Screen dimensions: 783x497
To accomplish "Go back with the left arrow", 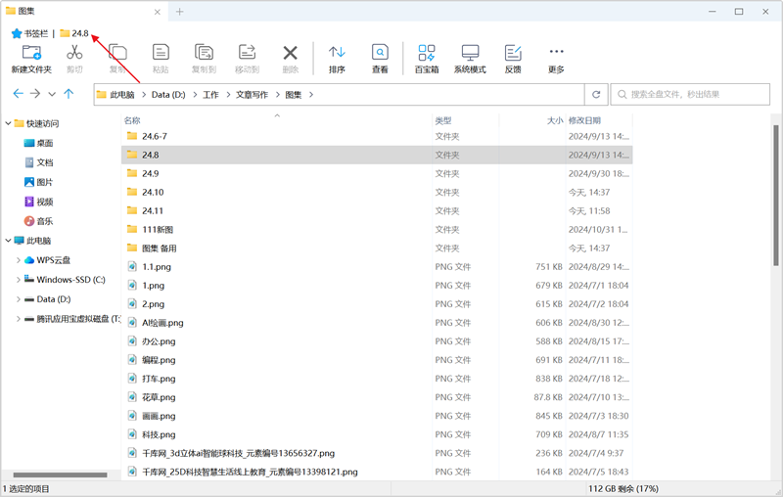I will pos(18,93).
